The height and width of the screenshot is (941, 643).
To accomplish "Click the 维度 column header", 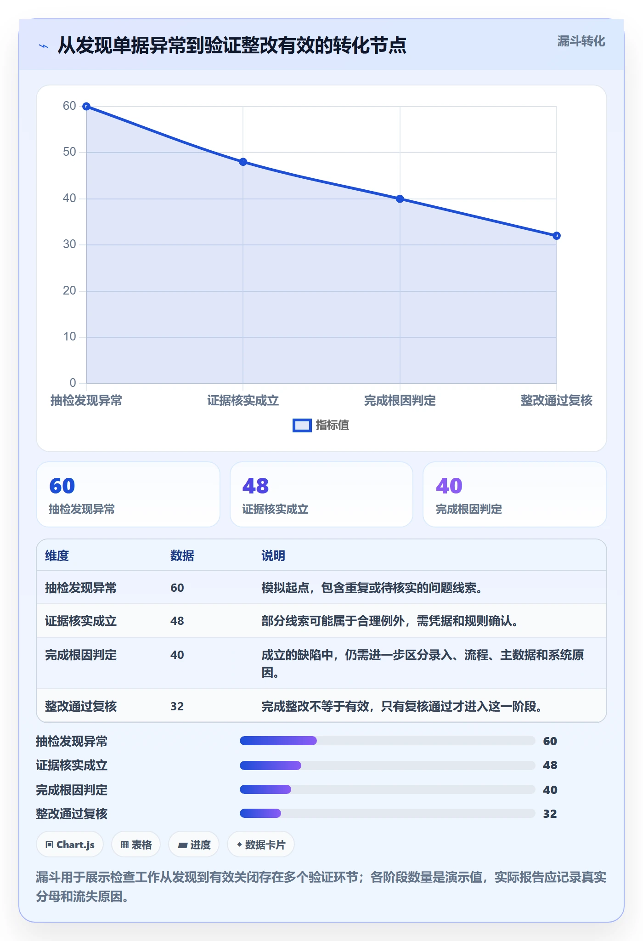I will pyautogui.click(x=57, y=556).
